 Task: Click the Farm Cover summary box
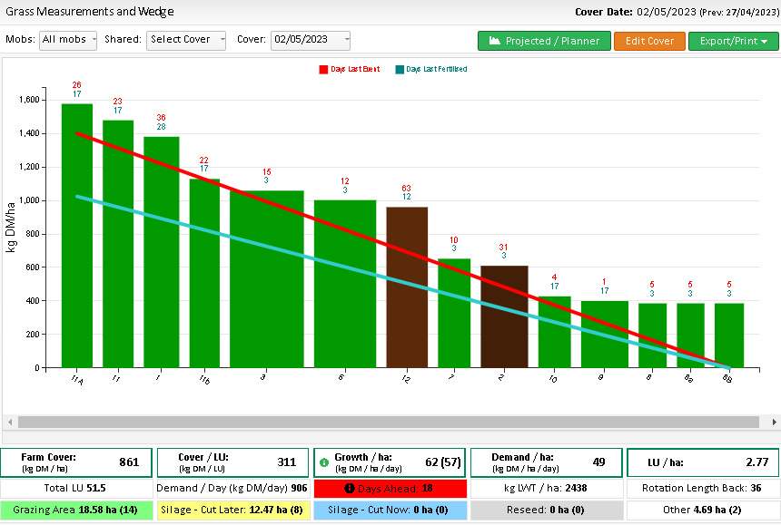click(x=75, y=462)
